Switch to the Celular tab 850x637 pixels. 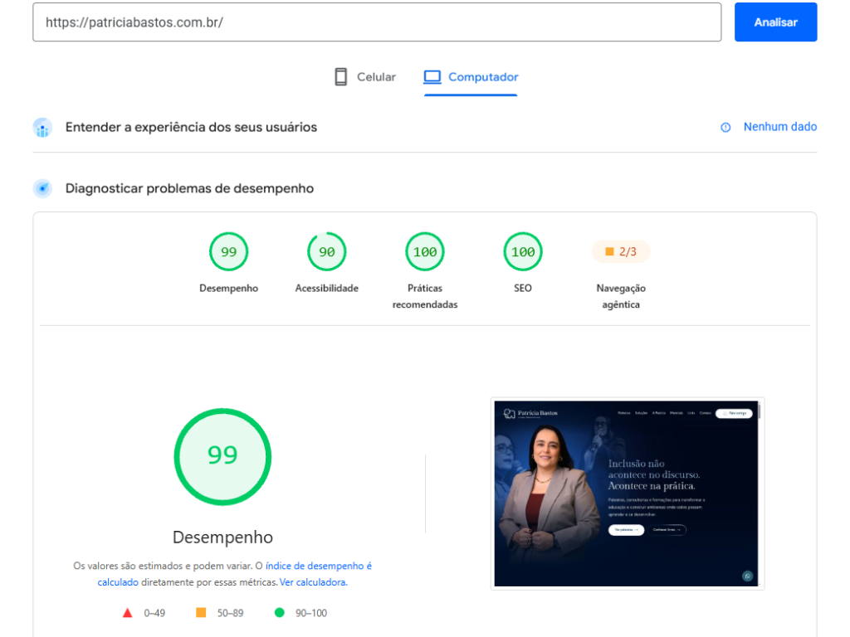tap(365, 77)
